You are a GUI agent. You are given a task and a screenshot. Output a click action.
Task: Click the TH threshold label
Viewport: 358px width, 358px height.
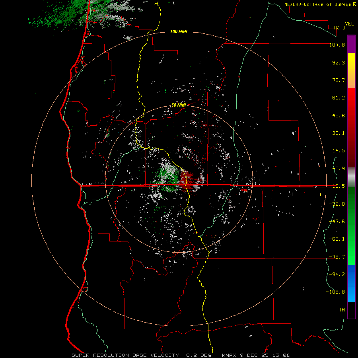(342, 310)
